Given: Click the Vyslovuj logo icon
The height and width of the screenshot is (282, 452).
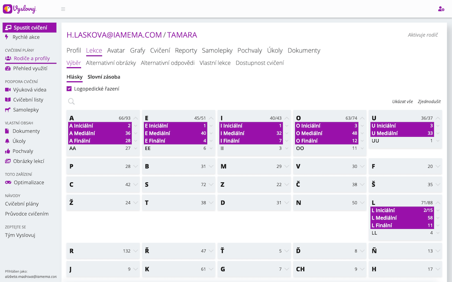Looking at the screenshot, I should click(8, 9).
